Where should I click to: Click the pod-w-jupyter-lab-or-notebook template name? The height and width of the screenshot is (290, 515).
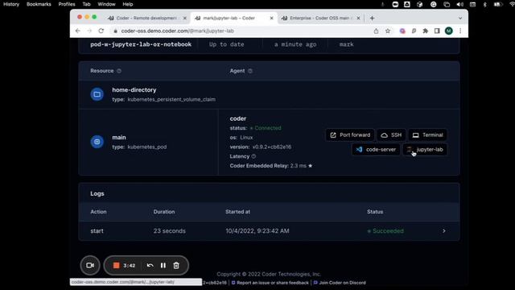(141, 44)
